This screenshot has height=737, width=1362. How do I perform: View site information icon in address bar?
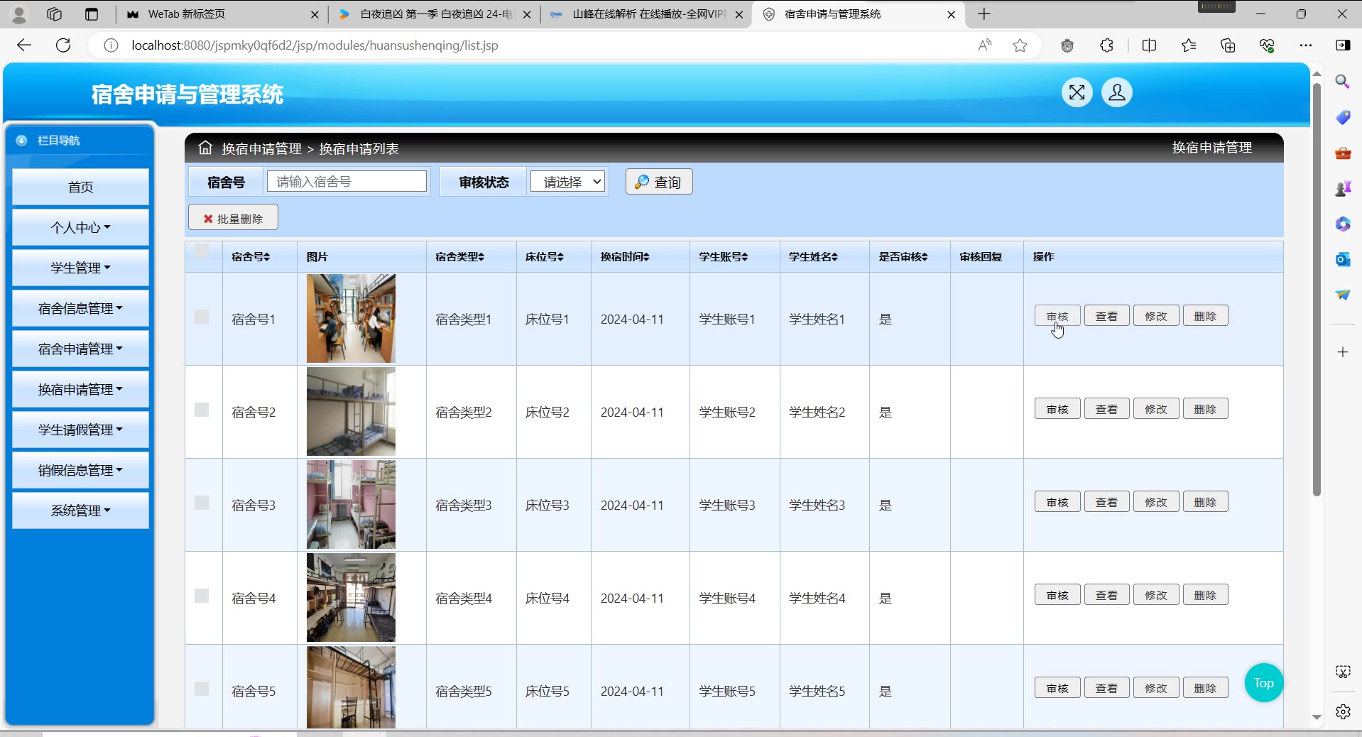[x=111, y=45]
